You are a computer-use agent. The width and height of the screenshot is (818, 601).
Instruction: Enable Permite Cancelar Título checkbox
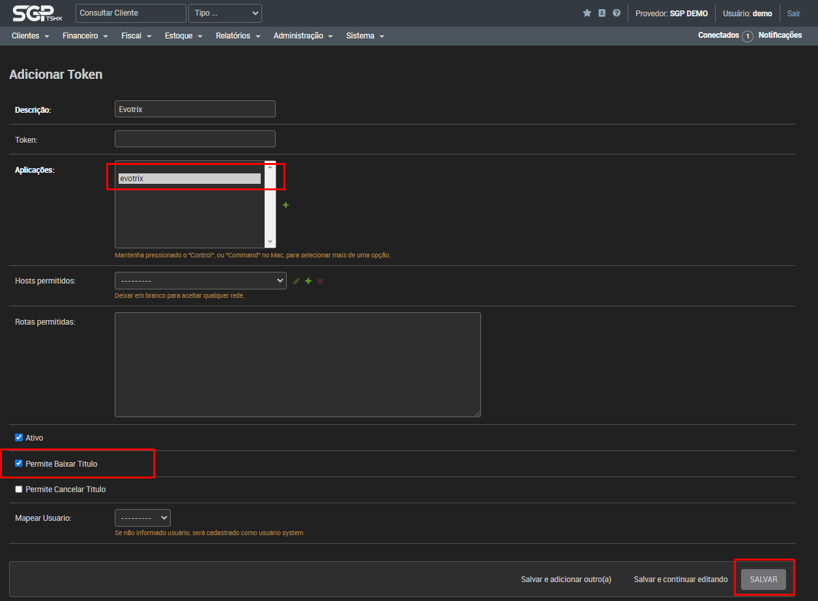(x=19, y=489)
